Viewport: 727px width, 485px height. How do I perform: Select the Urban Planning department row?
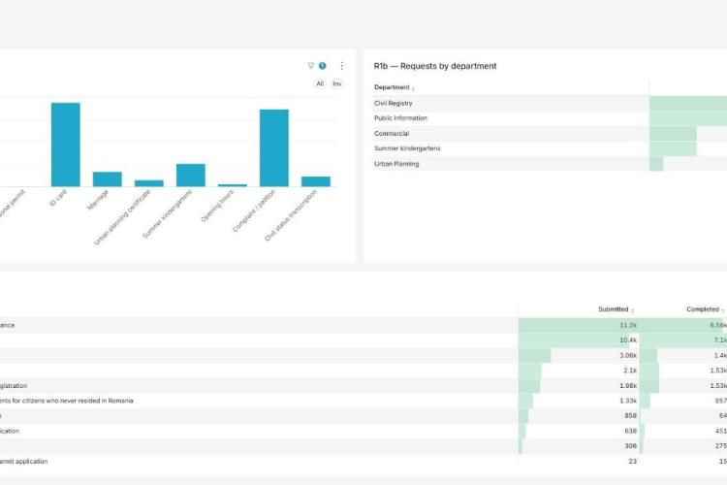(x=550, y=164)
